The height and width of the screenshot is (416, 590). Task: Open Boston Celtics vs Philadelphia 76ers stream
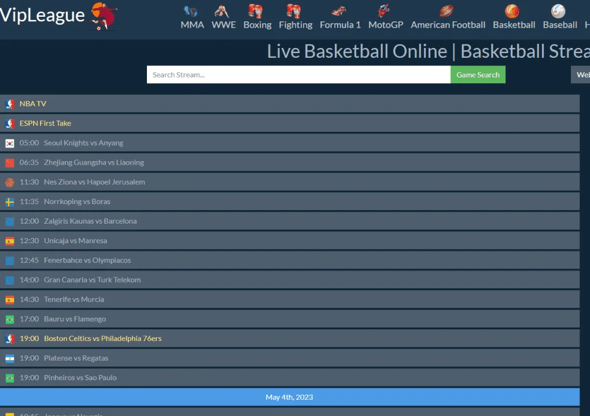point(290,338)
